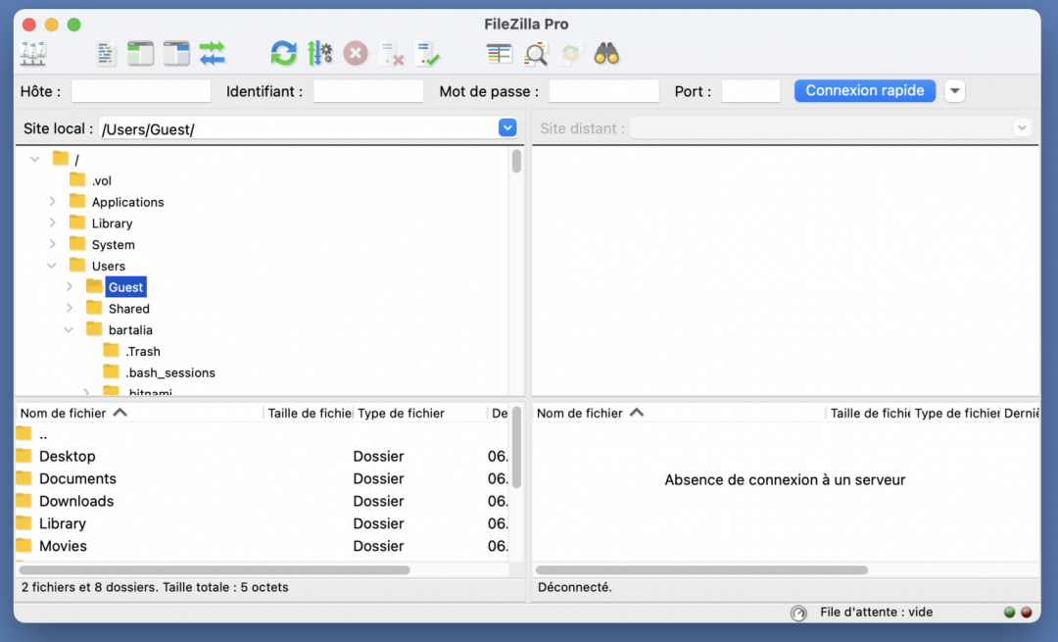This screenshot has width=1058, height=642.
Task: Click the Connexion rapide button
Action: point(865,90)
